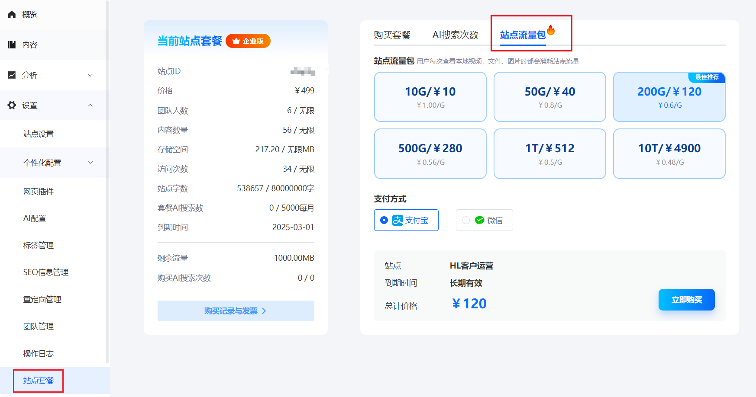The width and height of the screenshot is (756, 397).
Task: Click the remaining traffic value 1000.00MB
Action: (294, 258)
